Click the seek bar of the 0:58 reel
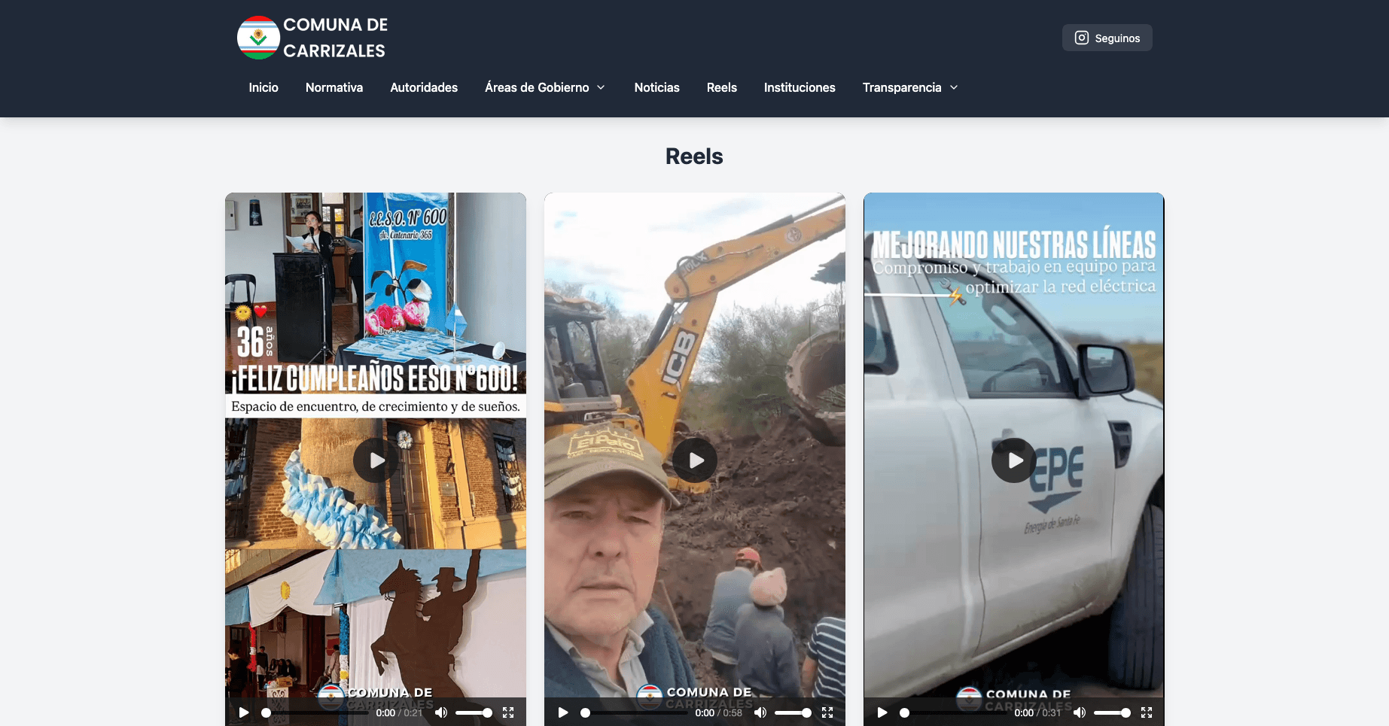This screenshot has height=726, width=1389. click(635, 712)
